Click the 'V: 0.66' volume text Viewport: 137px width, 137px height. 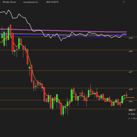pyautogui.click(x=132, y=114)
